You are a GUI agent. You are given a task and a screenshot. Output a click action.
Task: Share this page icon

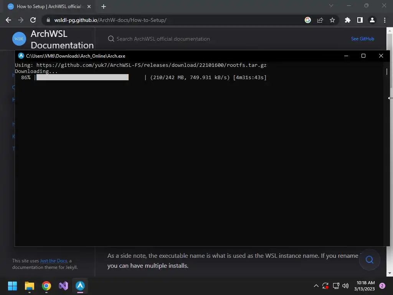320,20
